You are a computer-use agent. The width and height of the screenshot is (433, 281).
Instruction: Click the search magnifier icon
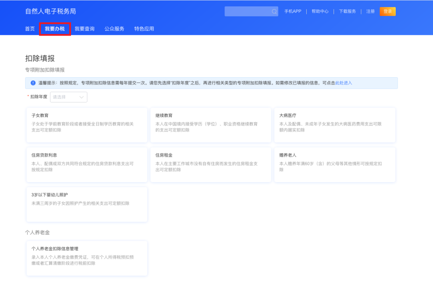pyautogui.click(x=274, y=12)
